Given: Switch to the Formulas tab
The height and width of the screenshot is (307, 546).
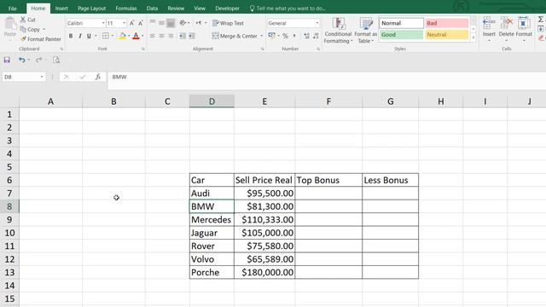Looking at the screenshot, I should (x=126, y=9).
